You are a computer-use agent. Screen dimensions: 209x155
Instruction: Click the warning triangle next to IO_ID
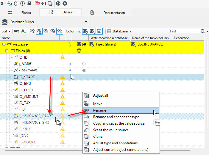pyautogui.click(x=63, y=57)
